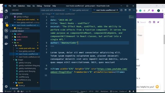
Task: Open the Terminal menu
Action: (x=47, y=6)
